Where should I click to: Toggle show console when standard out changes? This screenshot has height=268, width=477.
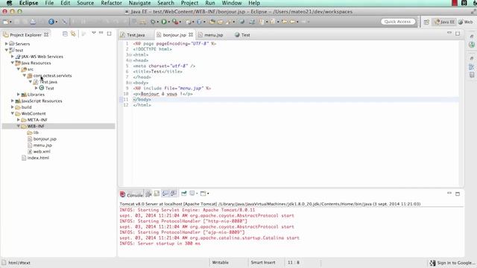[165, 194]
